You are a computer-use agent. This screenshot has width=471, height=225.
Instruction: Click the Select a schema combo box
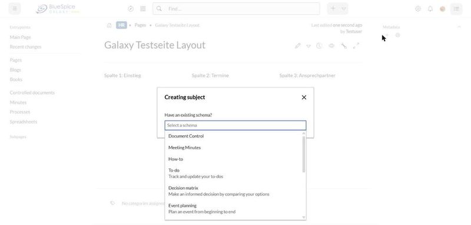pos(235,125)
